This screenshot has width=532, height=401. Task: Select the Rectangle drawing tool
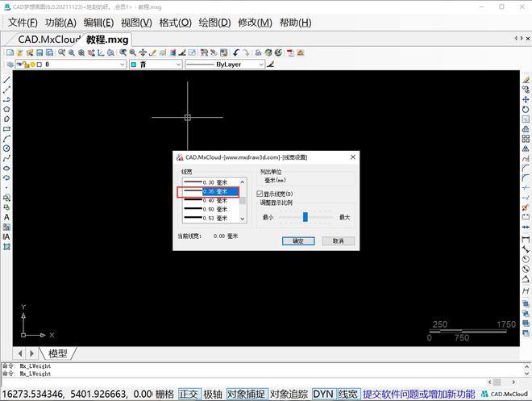tap(6, 129)
